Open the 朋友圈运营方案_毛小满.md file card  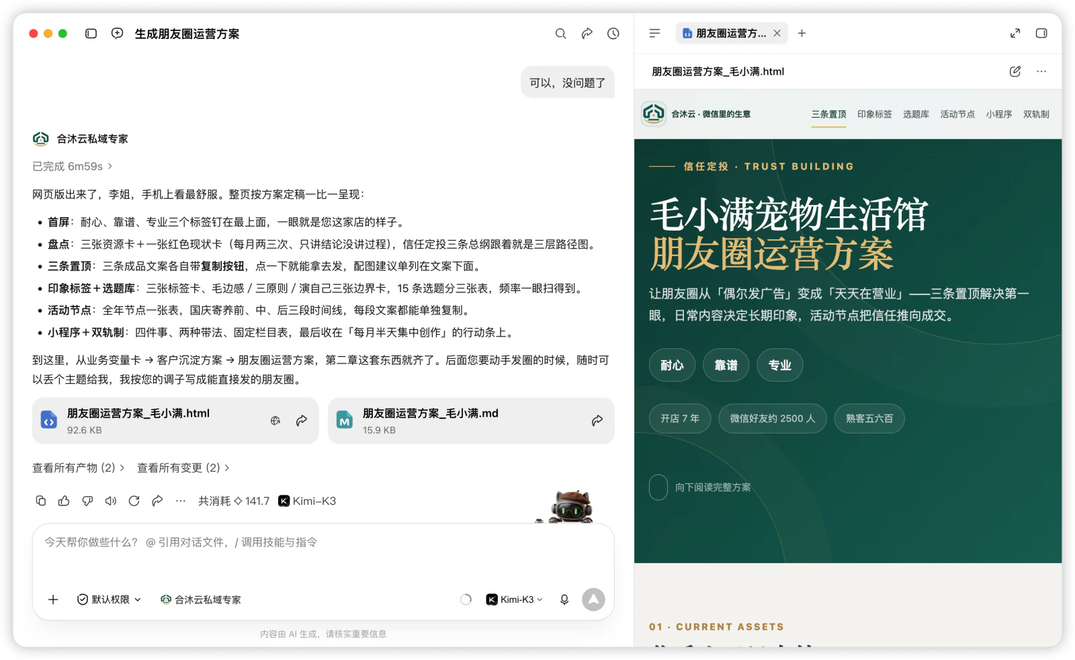471,421
